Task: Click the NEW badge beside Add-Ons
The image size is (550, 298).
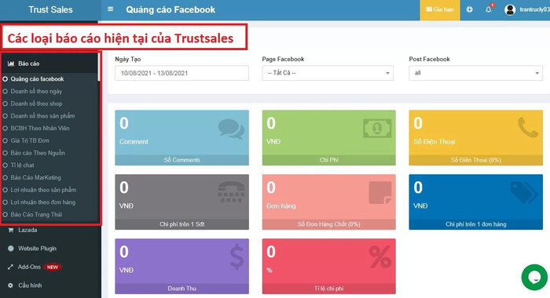Action: (53, 267)
